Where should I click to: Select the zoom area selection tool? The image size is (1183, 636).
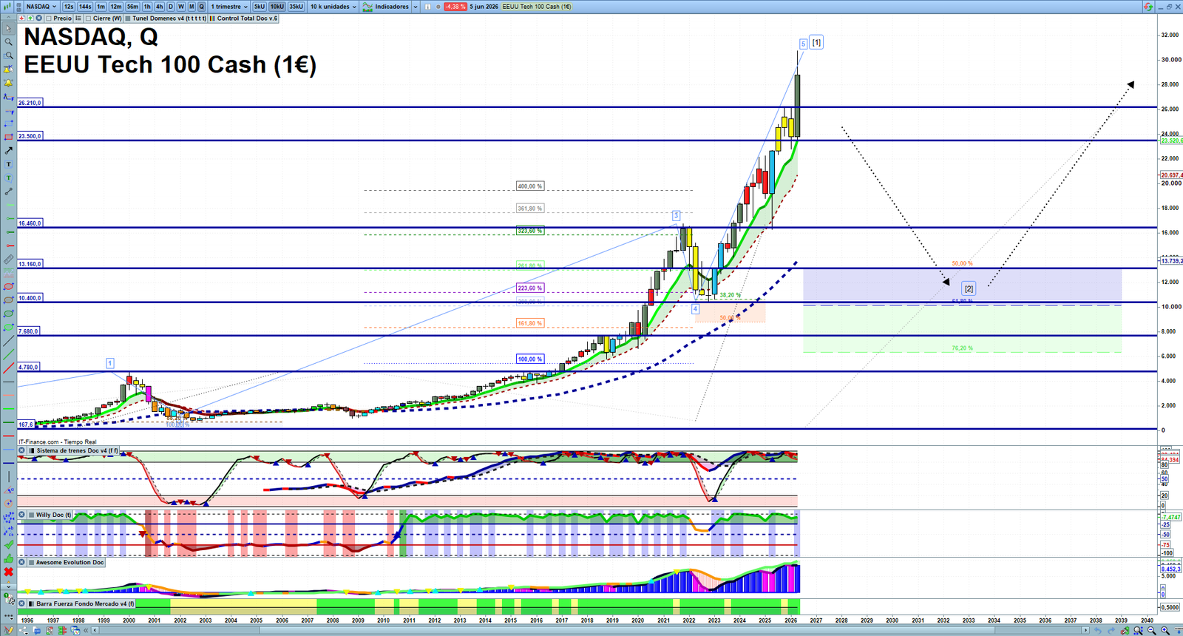[8, 55]
